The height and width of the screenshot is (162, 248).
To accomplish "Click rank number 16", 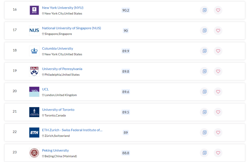I will tap(15, 9).
